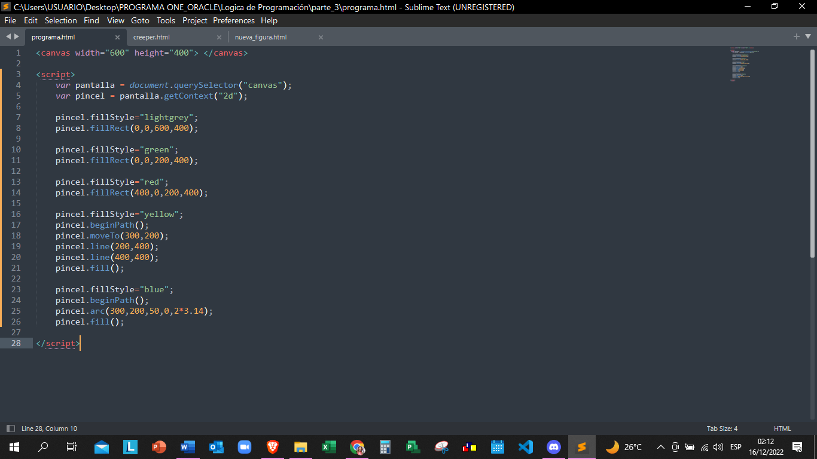Open Visual Studio Code from the taskbar
This screenshot has width=817, height=459.
click(x=526, y=447)
